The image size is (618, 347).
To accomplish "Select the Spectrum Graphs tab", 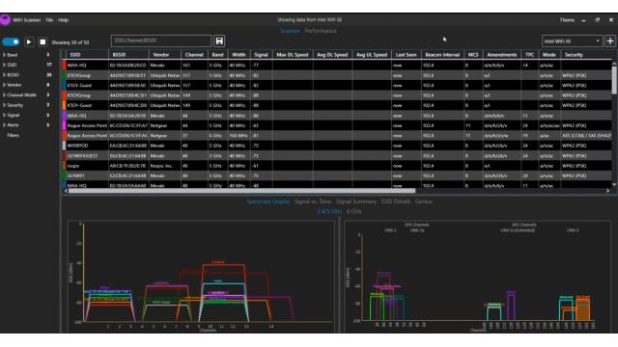I will point(268,201).
